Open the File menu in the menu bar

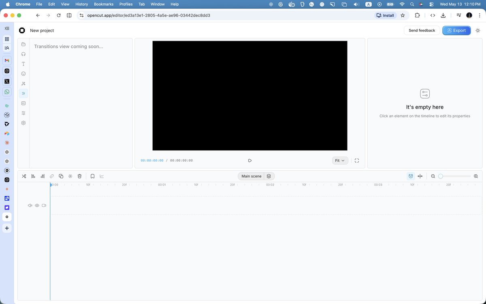click(x=39, y=4)
